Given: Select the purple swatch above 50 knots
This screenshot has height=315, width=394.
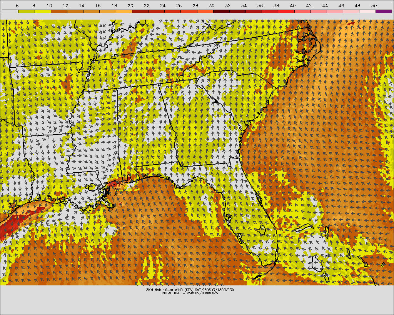Looking at the screenshot, I should [x=384, y=11].
